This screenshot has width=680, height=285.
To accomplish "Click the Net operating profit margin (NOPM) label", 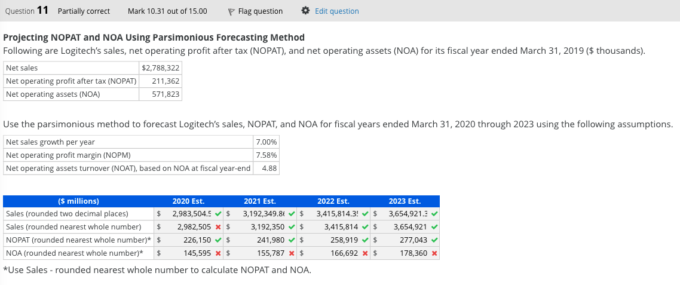I will coord(68,155).
